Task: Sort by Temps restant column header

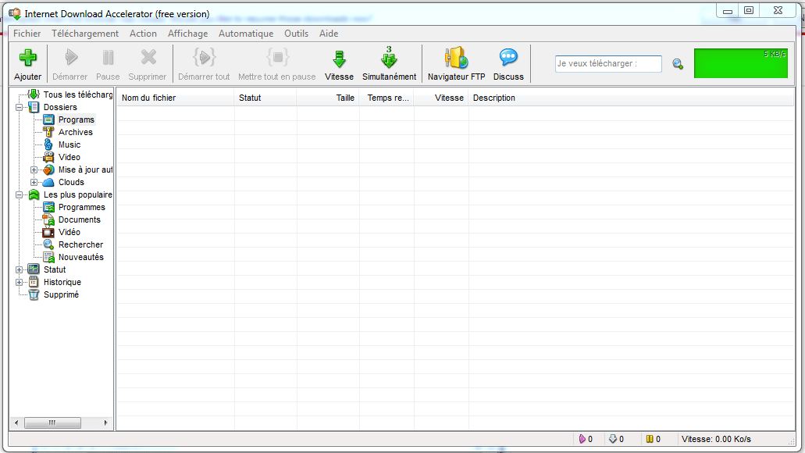Action: click(386, 98)
